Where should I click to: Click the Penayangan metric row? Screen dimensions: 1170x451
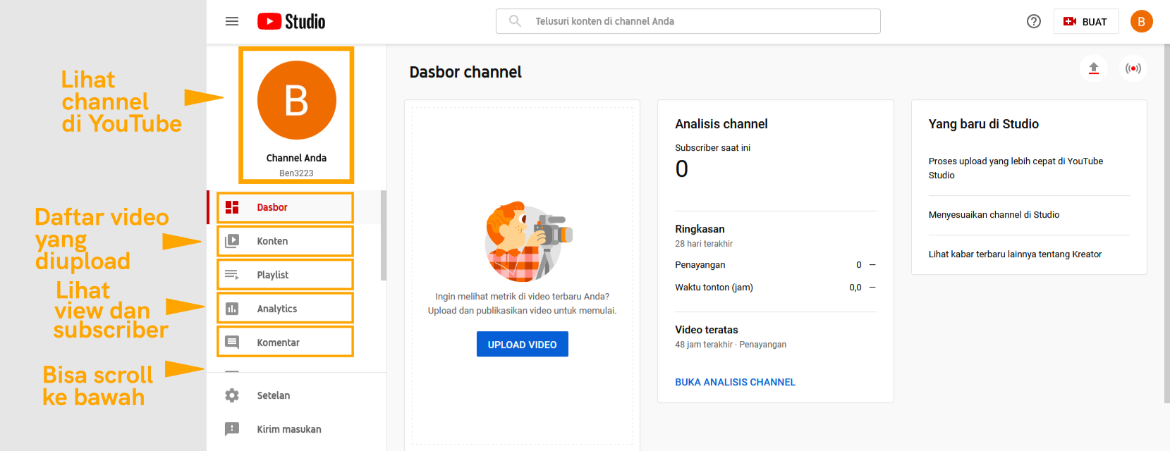[776, 265]
